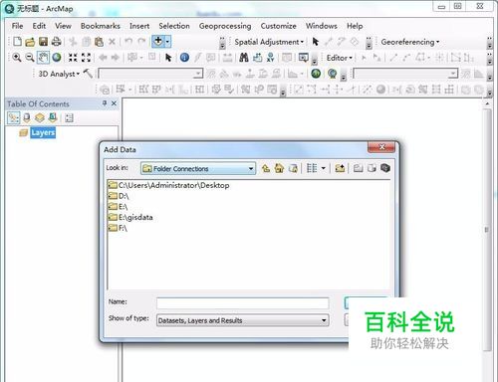Click the New Map File icon

(17, 42)
